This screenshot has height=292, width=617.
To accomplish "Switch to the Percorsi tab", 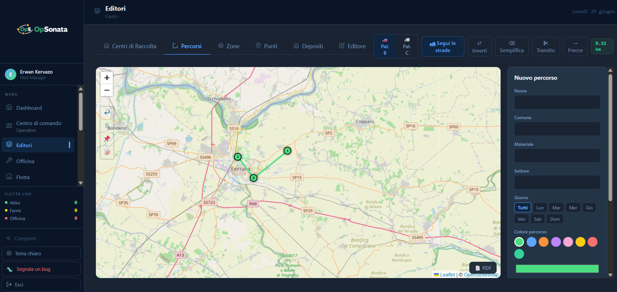I will tap(187, 46).
